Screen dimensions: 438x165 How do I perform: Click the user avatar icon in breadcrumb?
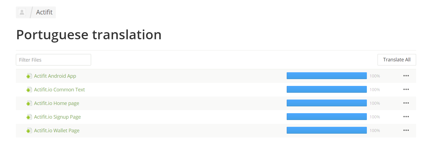coord(22,12)
